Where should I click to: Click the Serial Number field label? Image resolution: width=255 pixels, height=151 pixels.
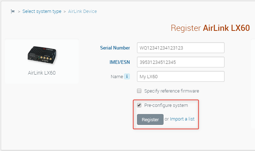tap(115, 48)
